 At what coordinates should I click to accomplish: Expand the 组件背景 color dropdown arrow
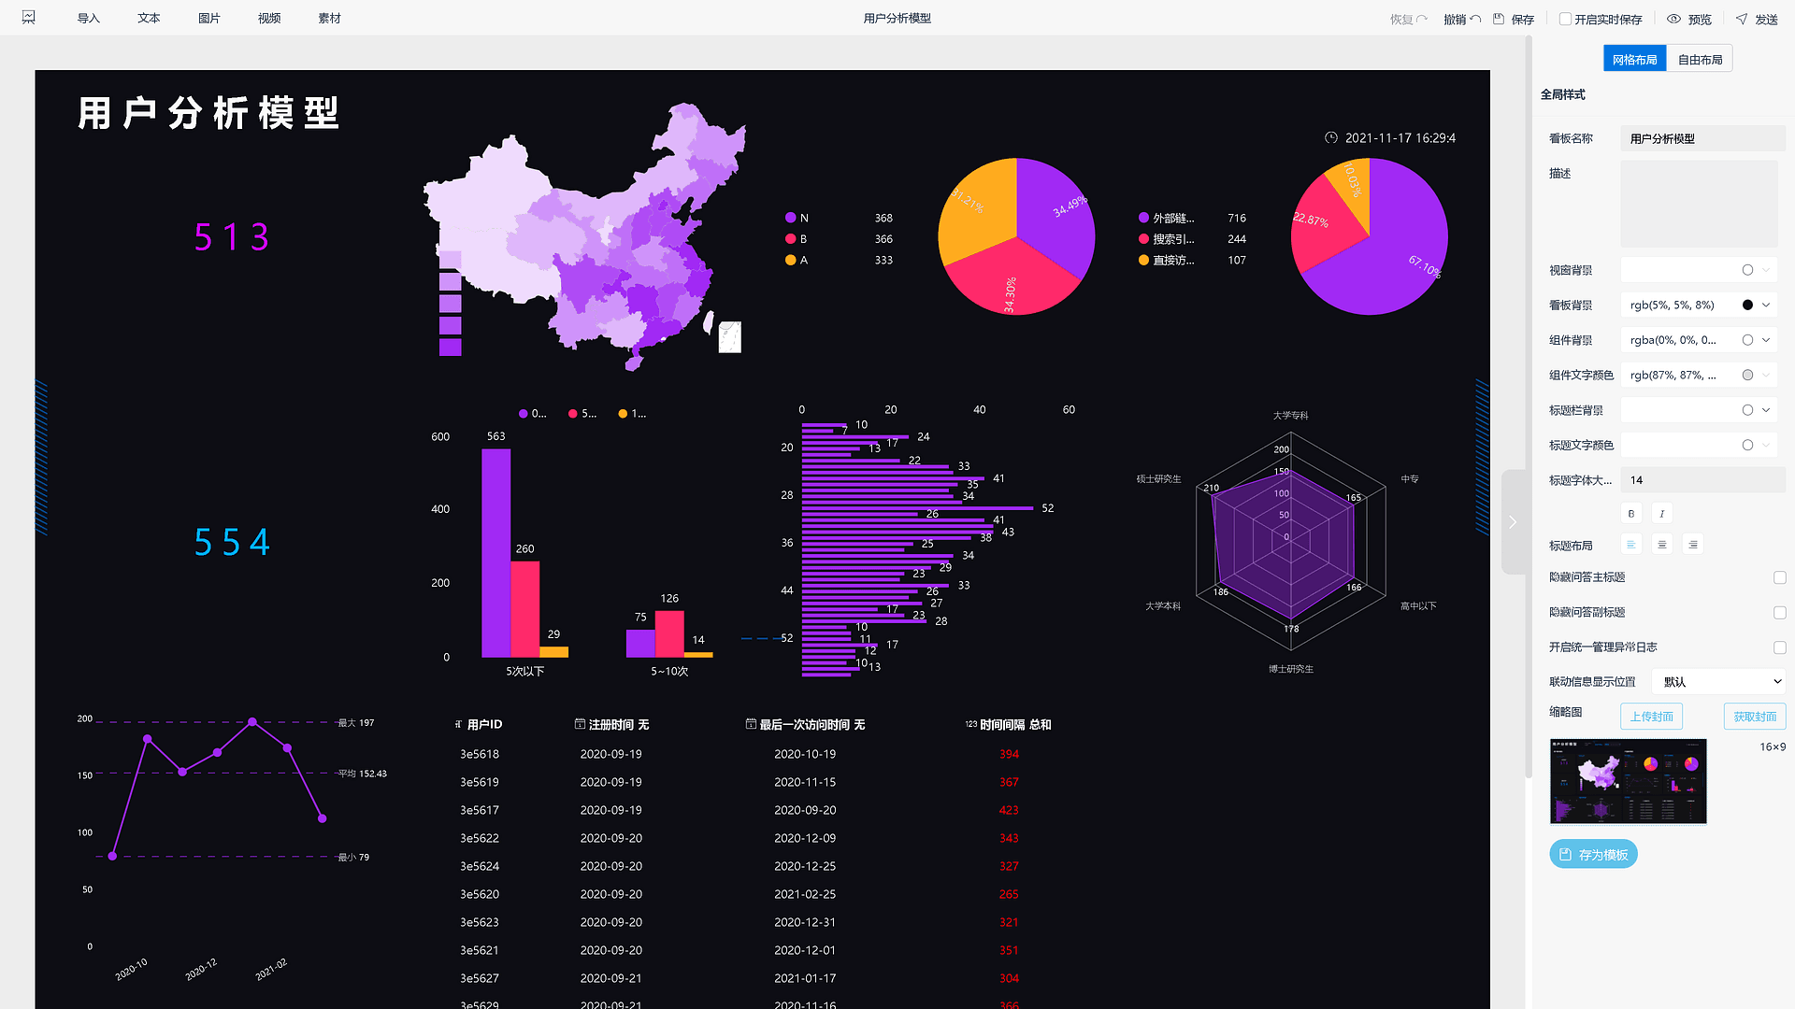click(x=1766, y=340)
